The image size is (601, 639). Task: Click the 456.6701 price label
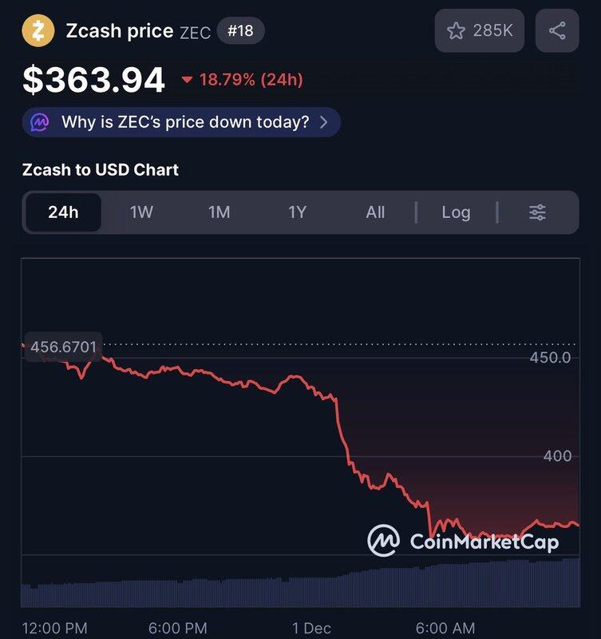62,347
